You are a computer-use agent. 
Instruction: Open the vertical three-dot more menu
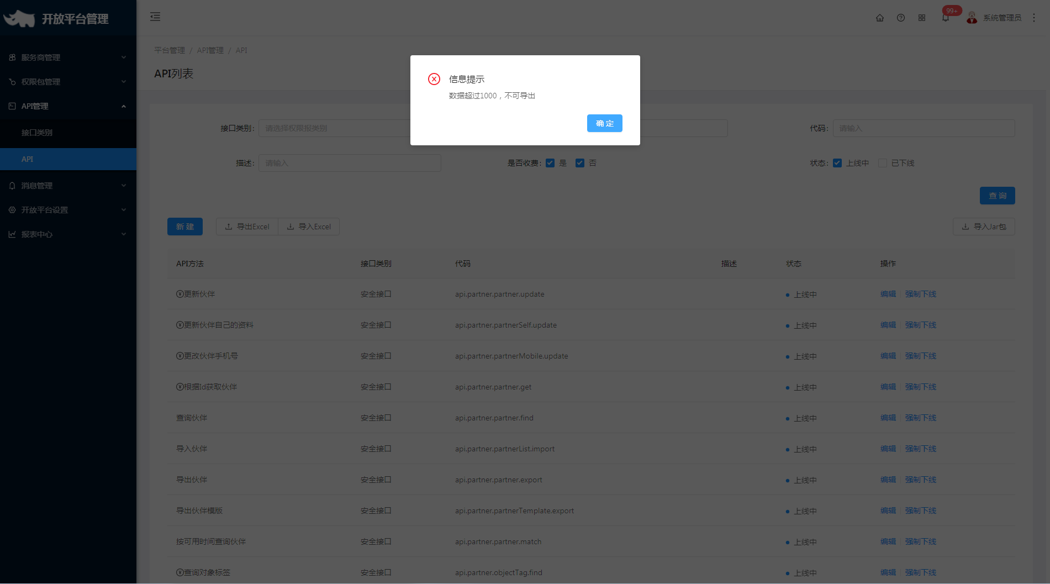(x=1034, y=18)
